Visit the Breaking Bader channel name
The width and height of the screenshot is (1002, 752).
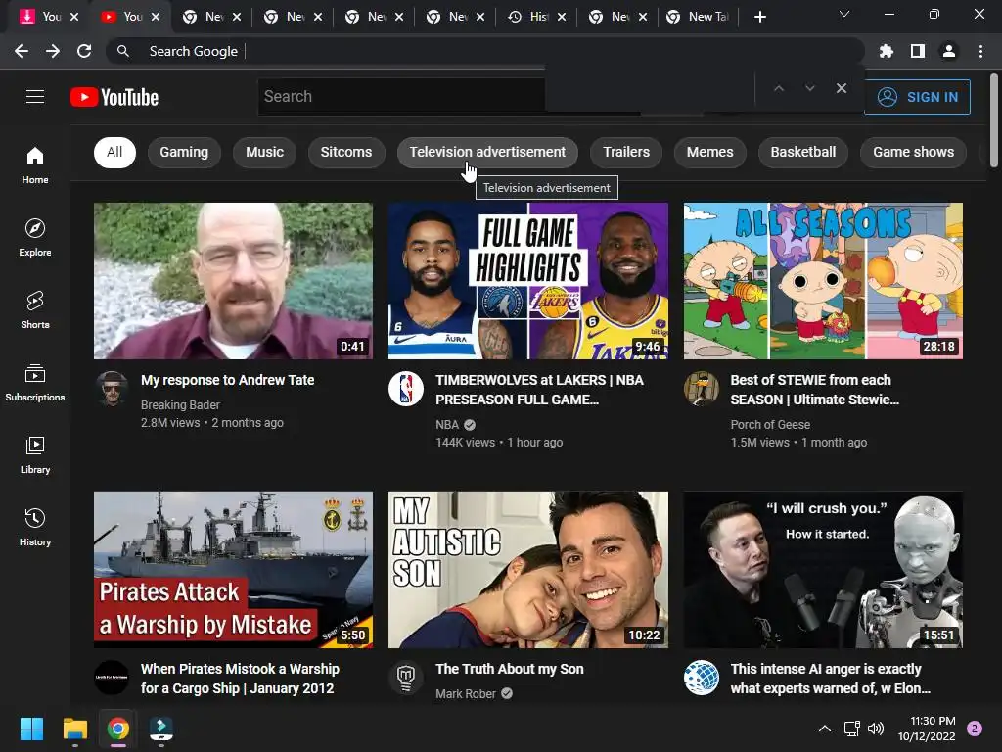click(180, 404)
